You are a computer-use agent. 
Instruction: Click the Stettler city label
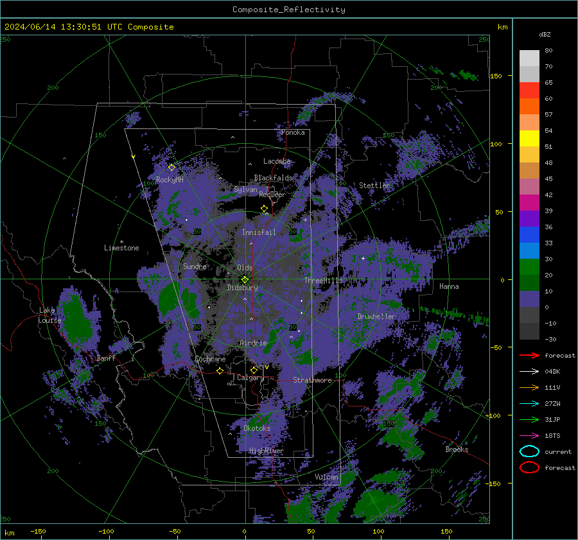point(374,186)
